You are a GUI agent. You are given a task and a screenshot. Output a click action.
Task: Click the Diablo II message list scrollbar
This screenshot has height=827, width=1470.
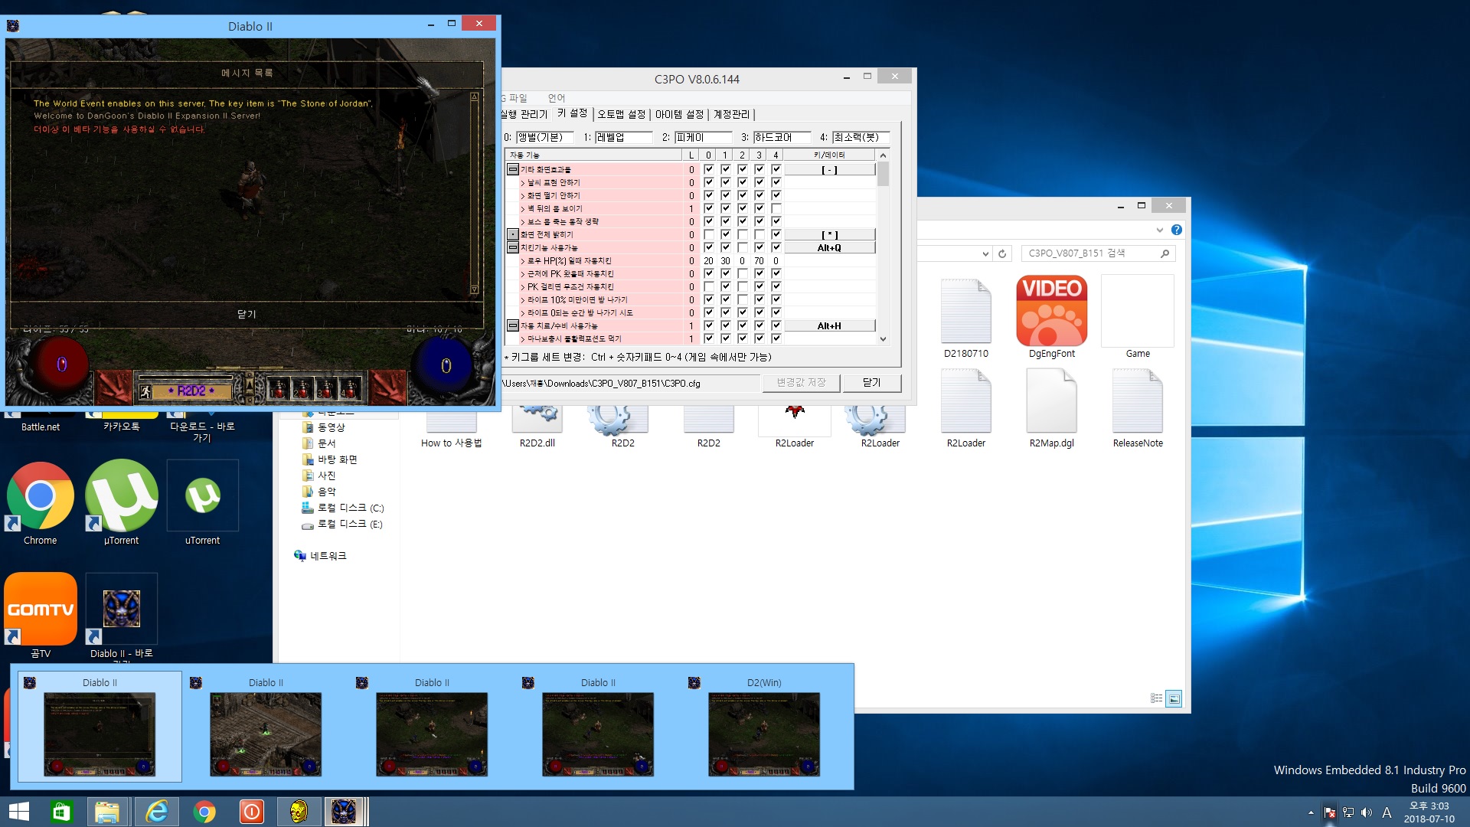(x=474, y=193)
